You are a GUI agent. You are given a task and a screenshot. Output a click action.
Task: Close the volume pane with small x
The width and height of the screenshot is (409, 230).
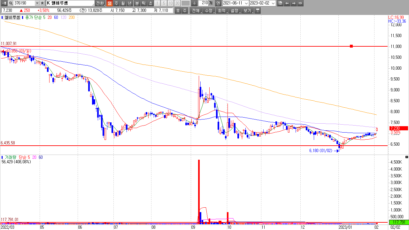pyautogui.click(x=406, y=157)
